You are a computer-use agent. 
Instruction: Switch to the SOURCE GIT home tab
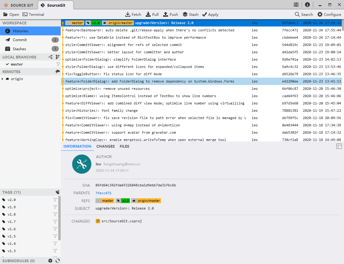point(19,5)
